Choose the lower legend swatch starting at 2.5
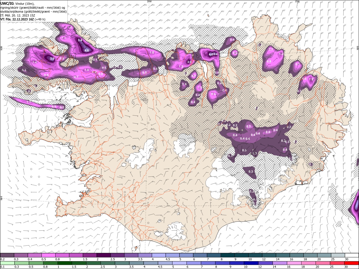The width and height of the screenshot is (359, 269). click(x=108, y=263)
